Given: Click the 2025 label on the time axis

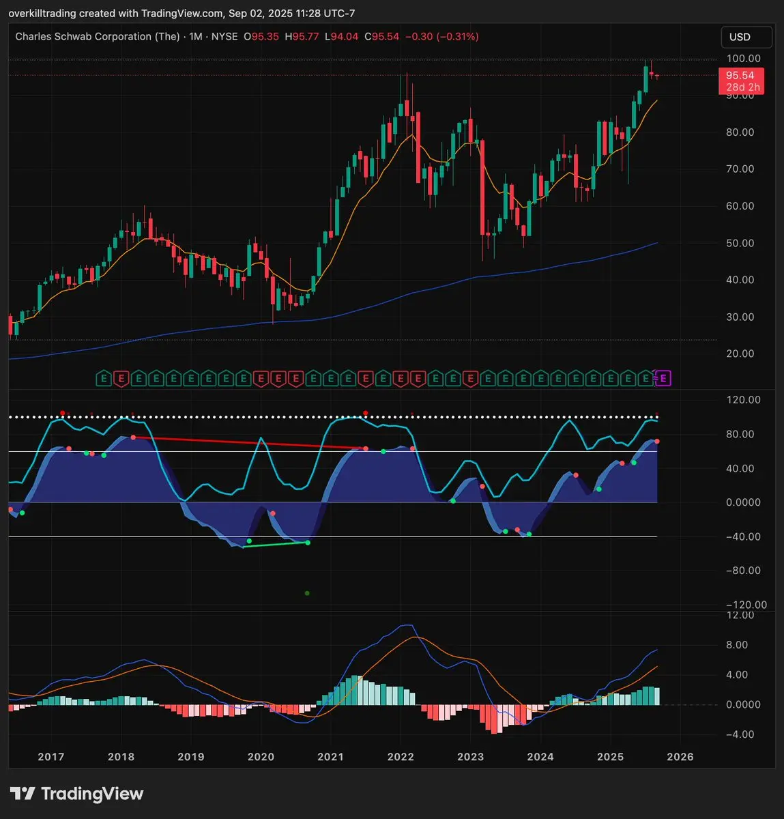Looking at the screenshot, I should pyautogui.click(x=611, y=757).
